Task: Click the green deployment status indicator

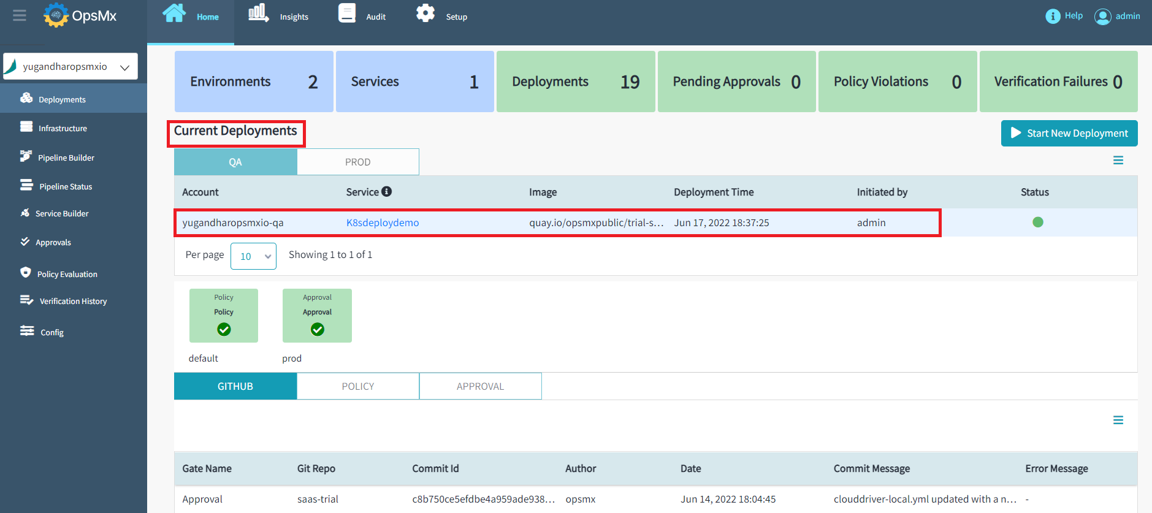Action: click(1038, 222)
